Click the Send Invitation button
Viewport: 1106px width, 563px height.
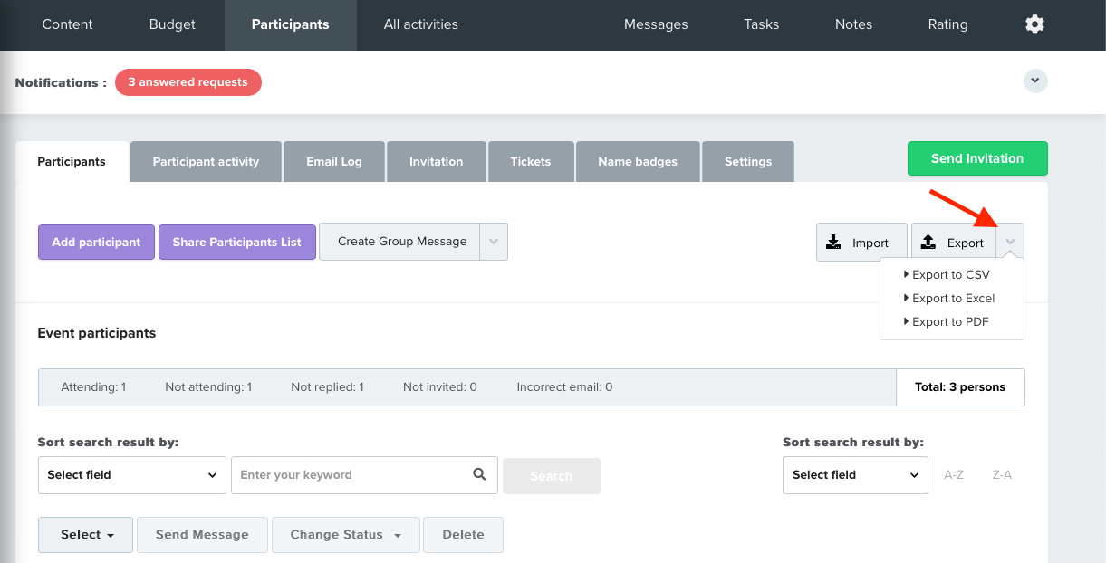[x=977, y=158]
